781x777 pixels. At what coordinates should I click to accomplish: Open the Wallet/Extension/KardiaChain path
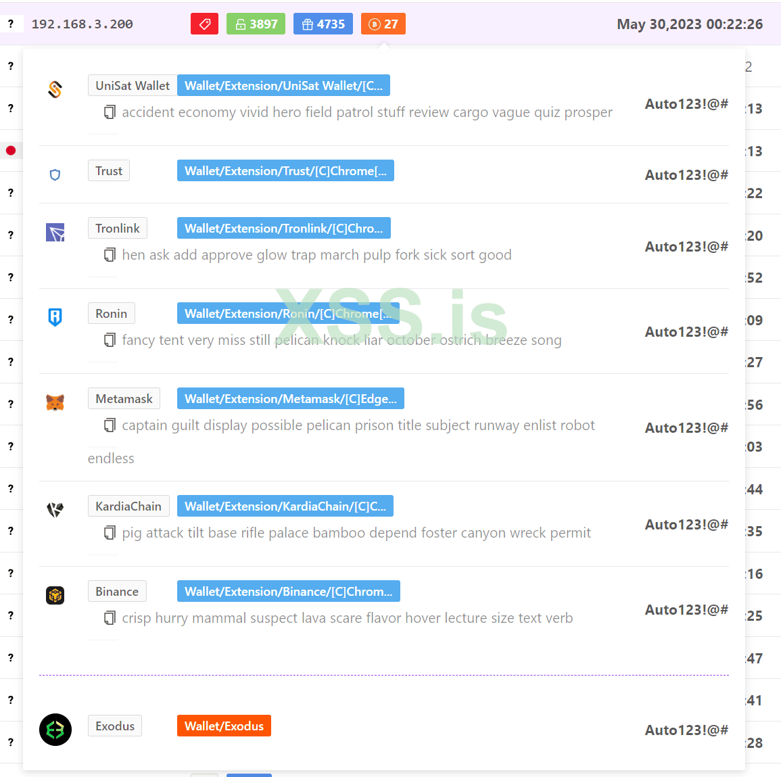coord(285,506)
